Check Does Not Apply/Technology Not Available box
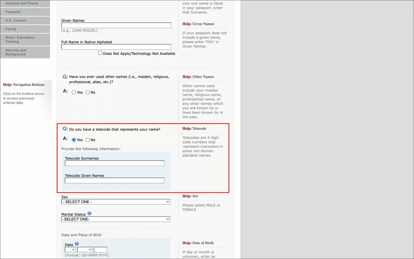The height and width of the screenshot is (259, 414). point(100,53)
